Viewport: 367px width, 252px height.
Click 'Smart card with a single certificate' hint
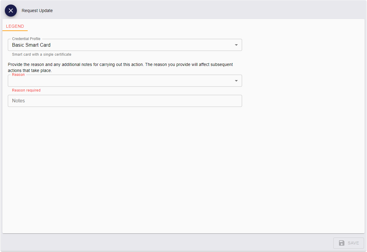pyautogui.click(x=42, y=54)
